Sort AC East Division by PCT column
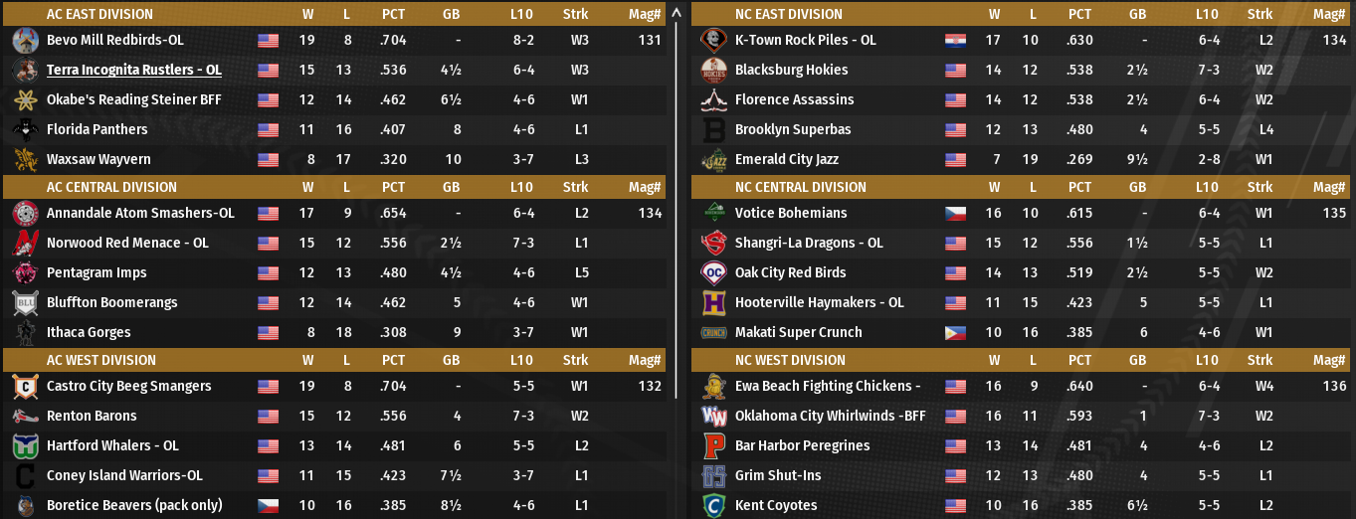1356x519 pixels. coord(393,15)
